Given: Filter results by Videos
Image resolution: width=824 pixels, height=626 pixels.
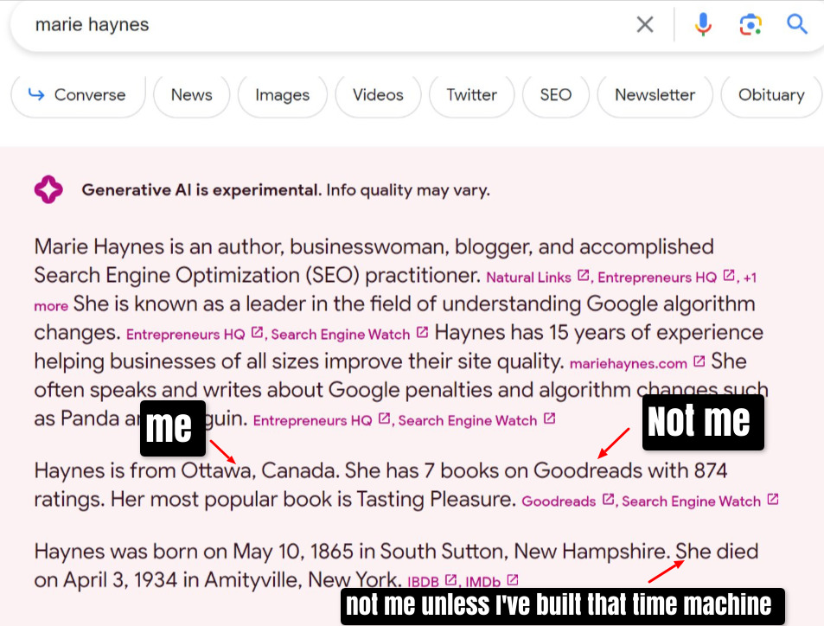Looking at the screenshot, I should click(378, 95).
